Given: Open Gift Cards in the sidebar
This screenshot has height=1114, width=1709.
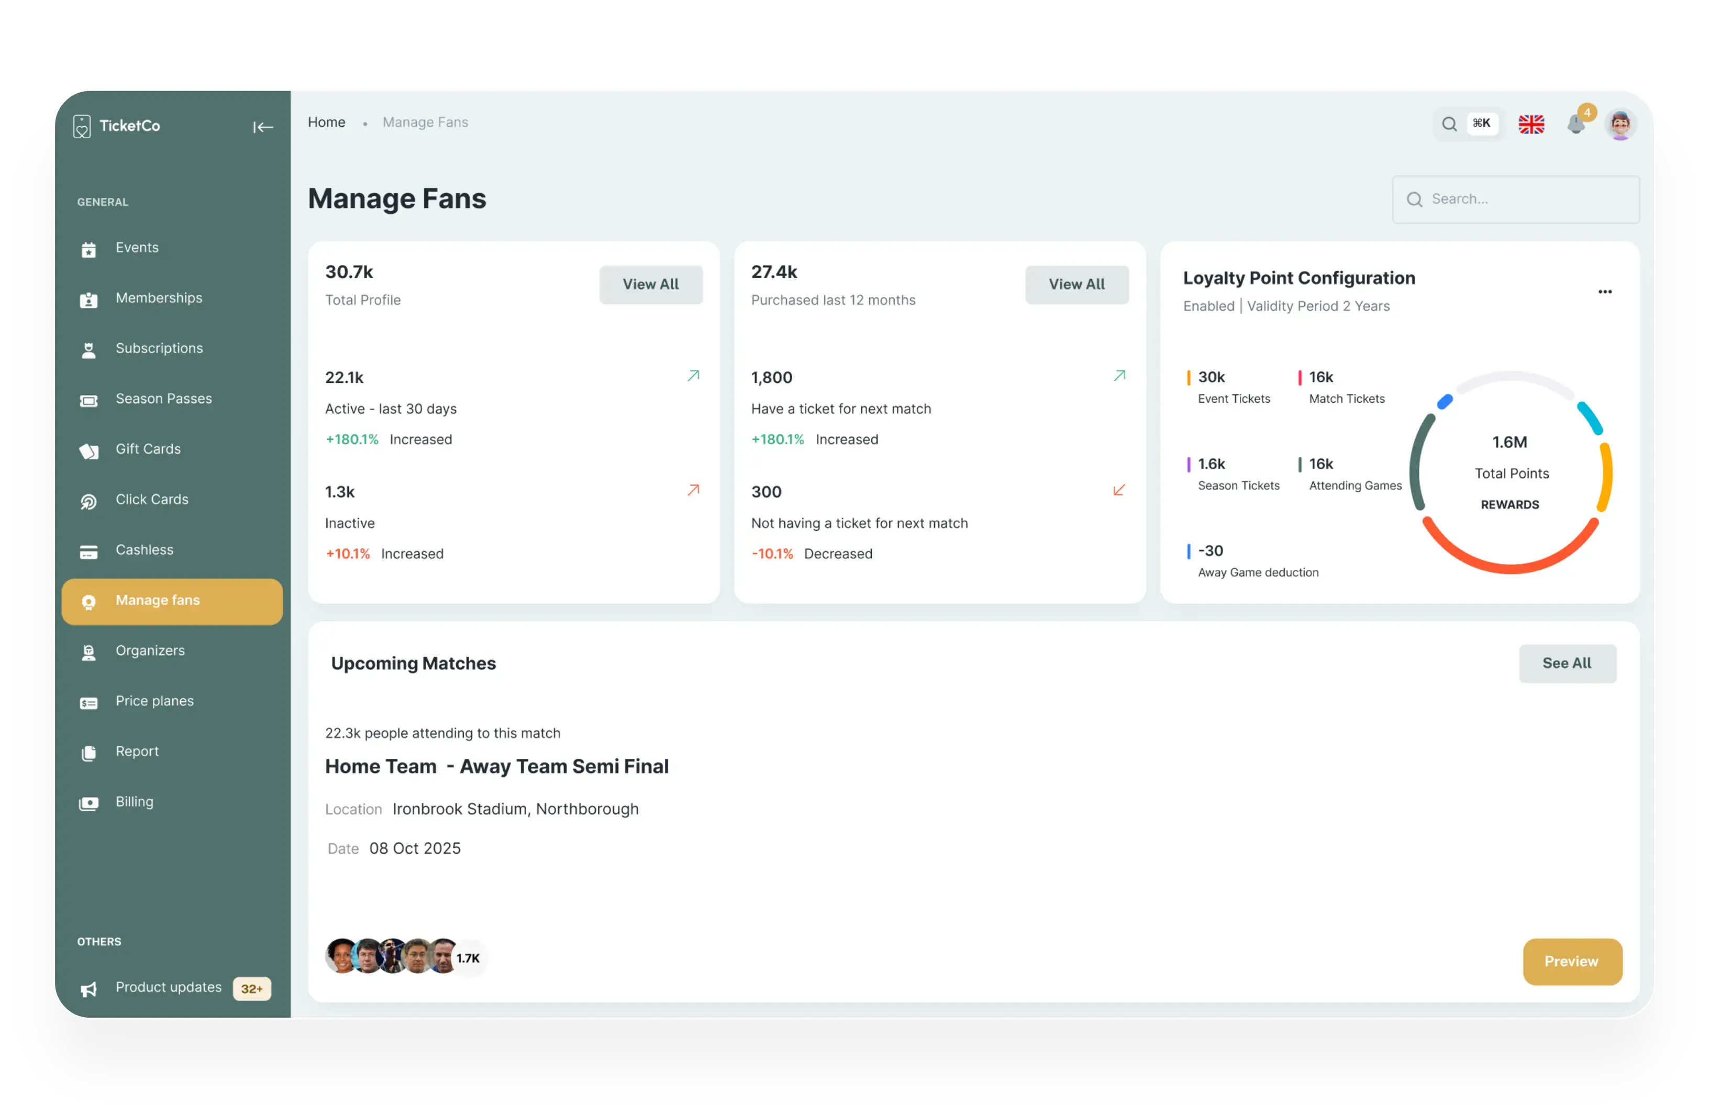Looking at the screenshot, I should click(148, 449).
